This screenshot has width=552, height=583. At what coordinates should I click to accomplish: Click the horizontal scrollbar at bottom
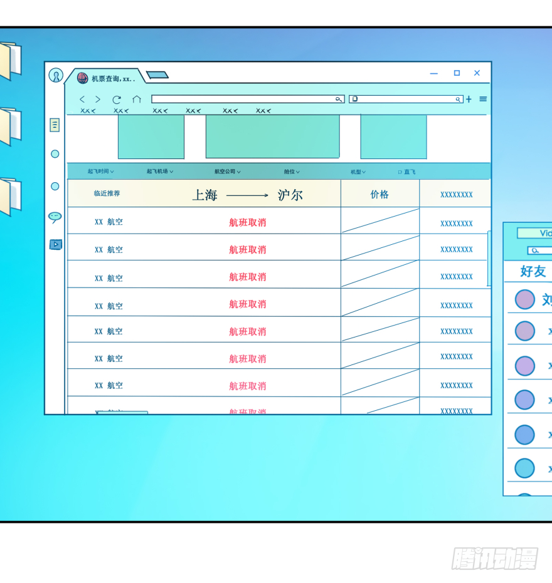[122, 413]
